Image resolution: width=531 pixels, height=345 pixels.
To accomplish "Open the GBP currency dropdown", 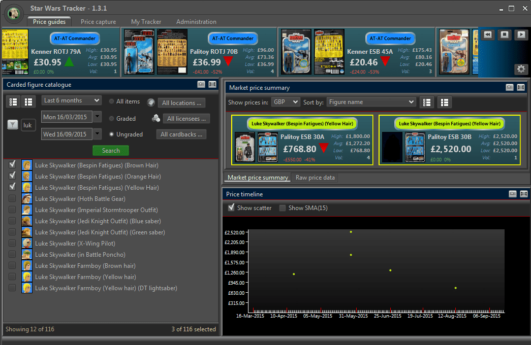I will (x=285, y=102).
